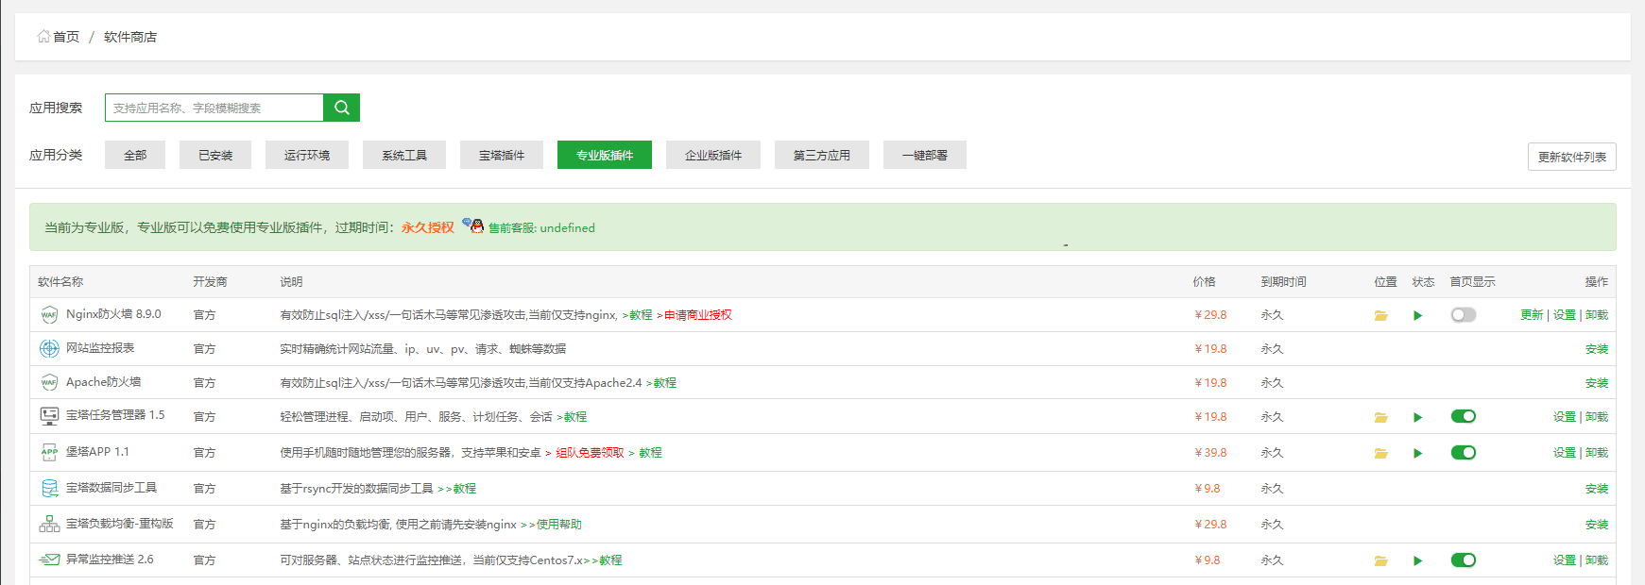
Task: Click the status play icon for 宝塔任务管理器
Action: pyautogui.click(x=1417, y=417)
